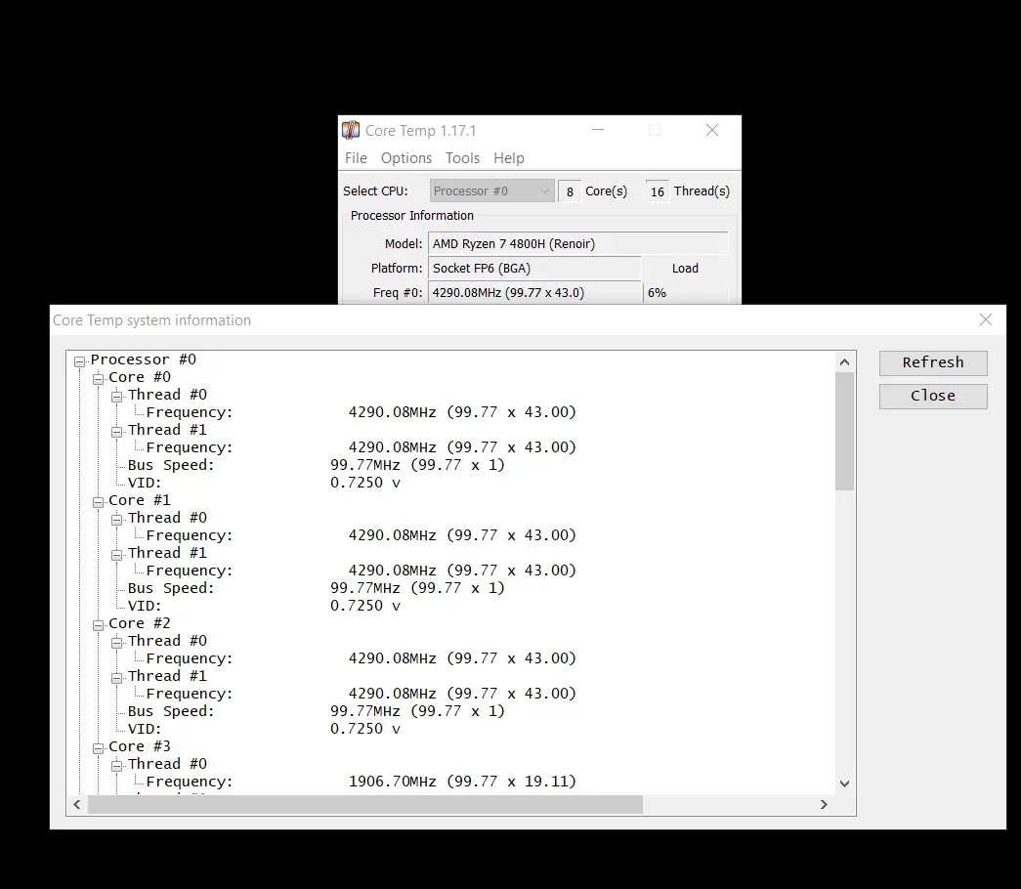Open the Help menu in Core Temp
The width and height of the screenshot is (1021, 889).
coord(509,158)
